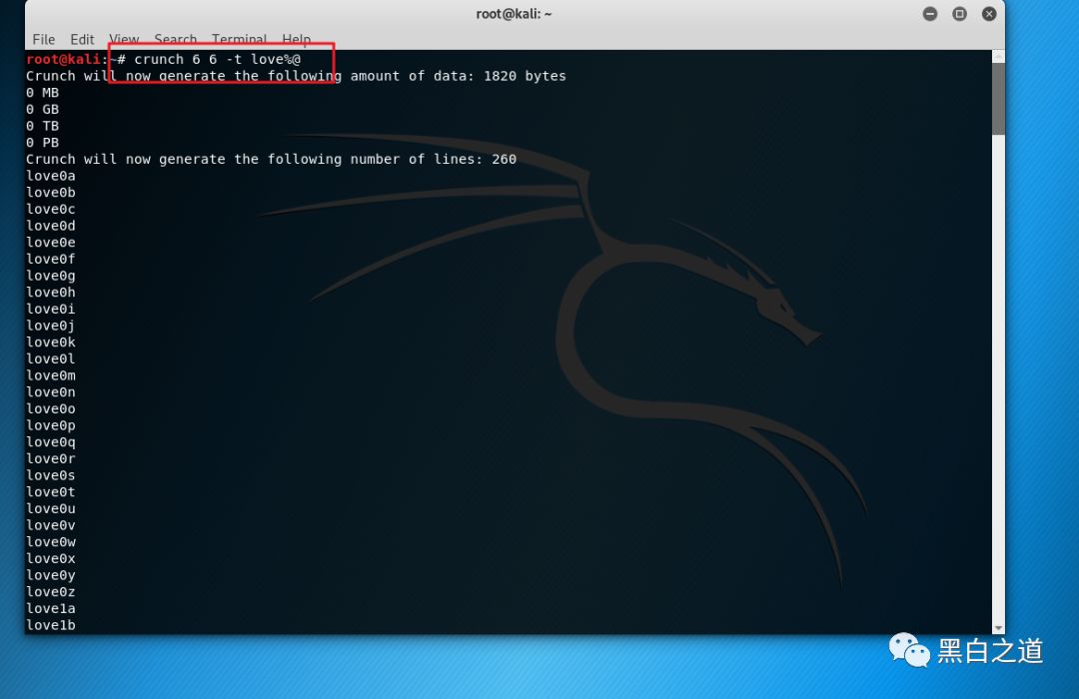The width and height of the screenshot is (1079, 699).
Task: Minimize the terminal window
Action: 930,14
